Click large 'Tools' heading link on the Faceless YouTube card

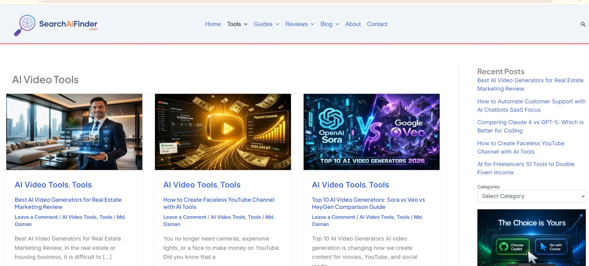click(230, 185)
